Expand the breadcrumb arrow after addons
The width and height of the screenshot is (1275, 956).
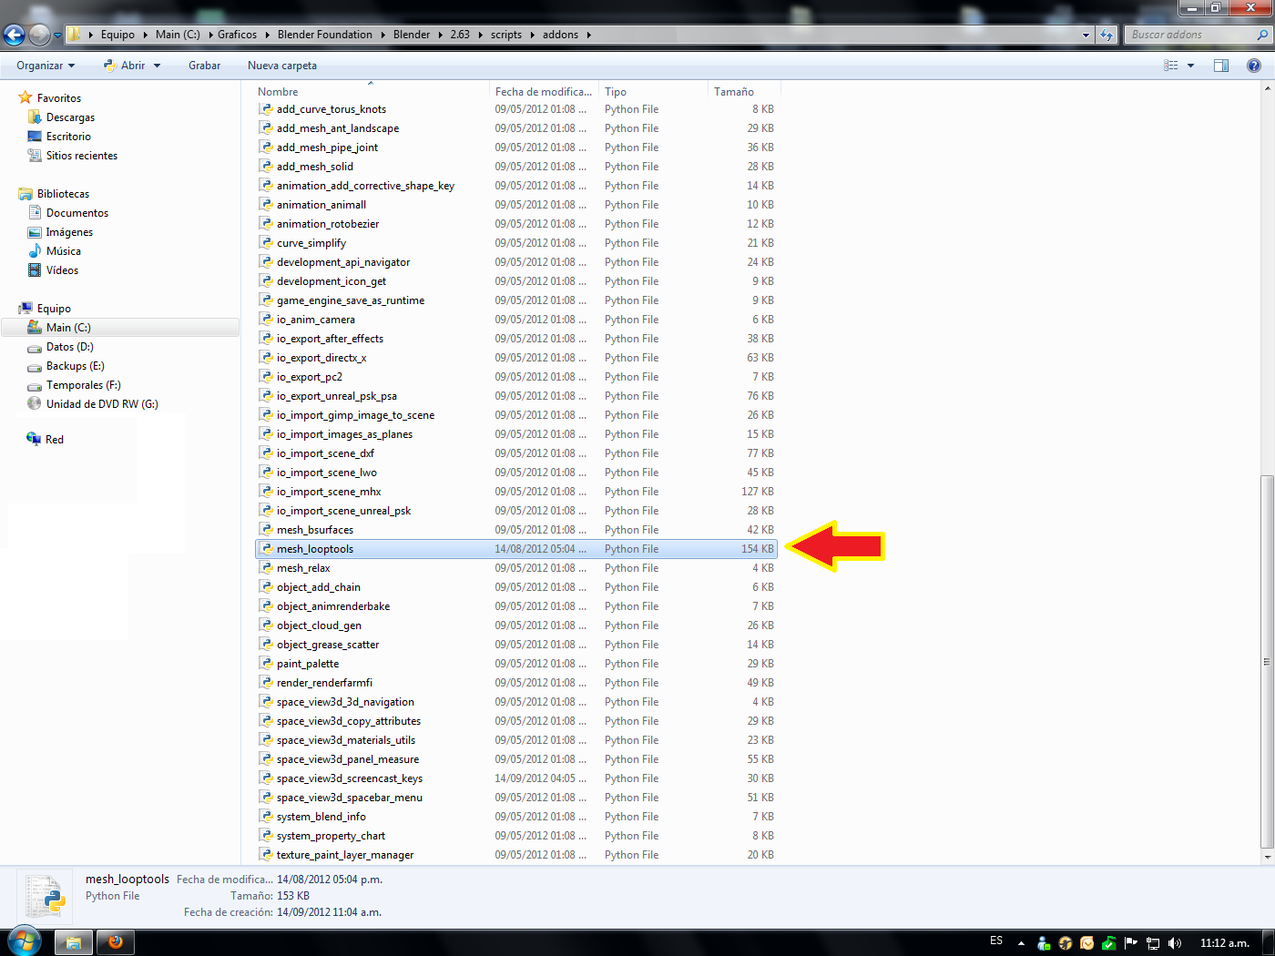click(589, 35)
